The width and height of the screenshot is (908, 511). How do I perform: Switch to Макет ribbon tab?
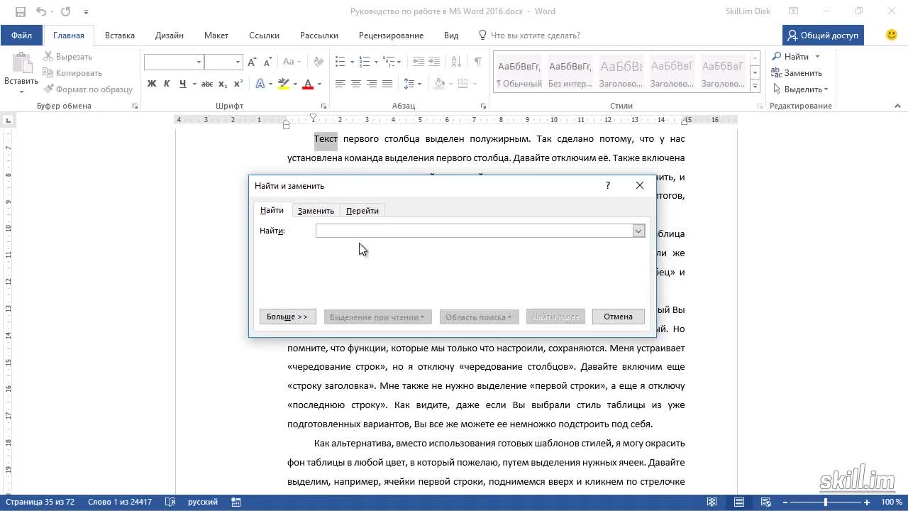point(216,35)
